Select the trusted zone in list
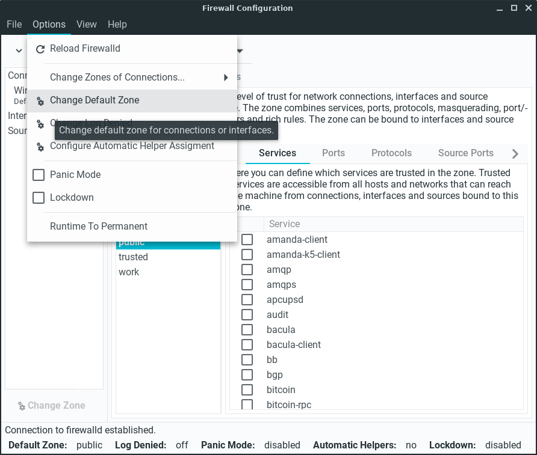The width and height of the screenshot is (537, 455). 133,257
